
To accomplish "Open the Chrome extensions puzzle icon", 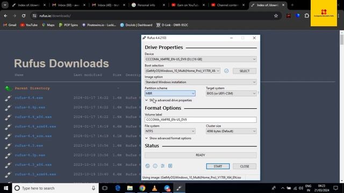I will [307, 16].
